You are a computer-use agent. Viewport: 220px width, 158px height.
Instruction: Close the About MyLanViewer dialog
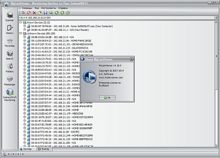tap(131, 59)
